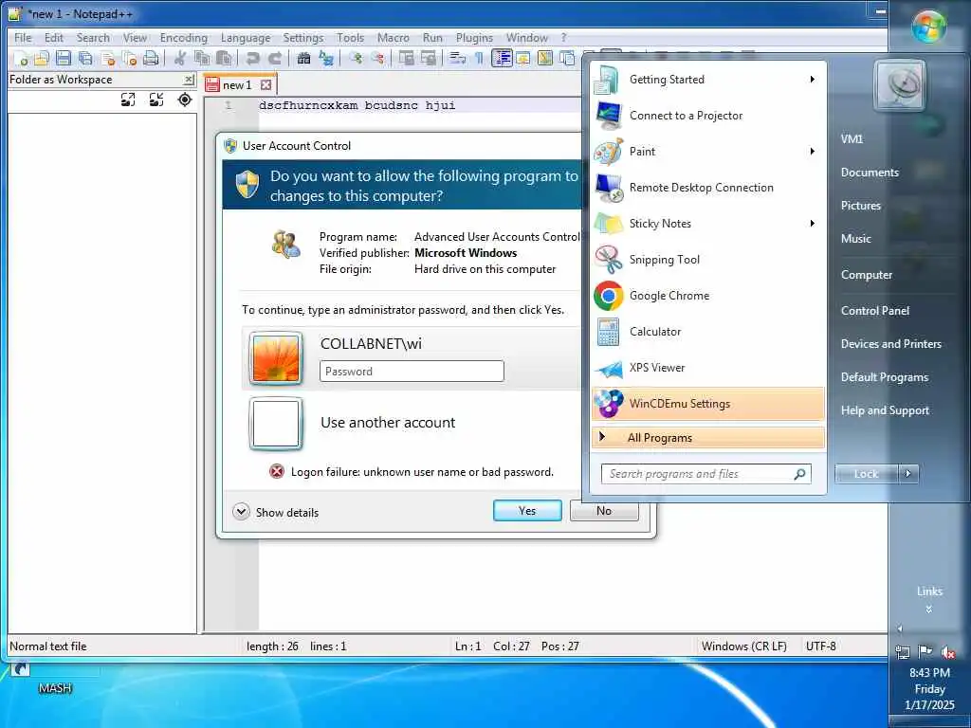This screenshot has width=971, height=728.
Task: Paste using the toolbar clipboard icon
Action: [x=224, y=58]
